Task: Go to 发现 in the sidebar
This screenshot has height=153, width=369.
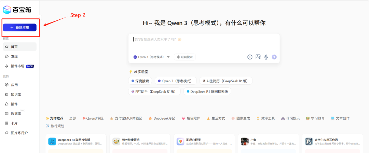Action: 14,56
